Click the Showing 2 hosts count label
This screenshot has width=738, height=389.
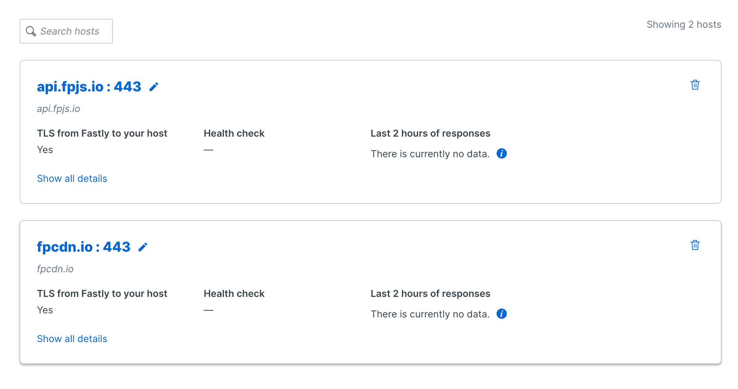683,25
